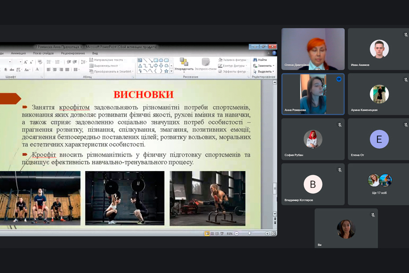Open the 'Ще 17 осіб' participants tile

coord(379,184)
